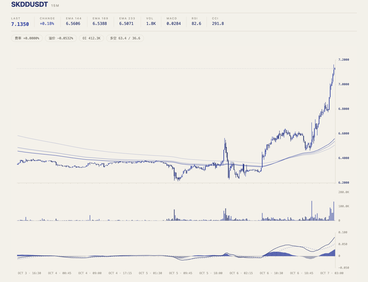Screen dimensions: 368x282
Task: Click the OCT 4 · 17:15 time label
Action: point(120,273)
